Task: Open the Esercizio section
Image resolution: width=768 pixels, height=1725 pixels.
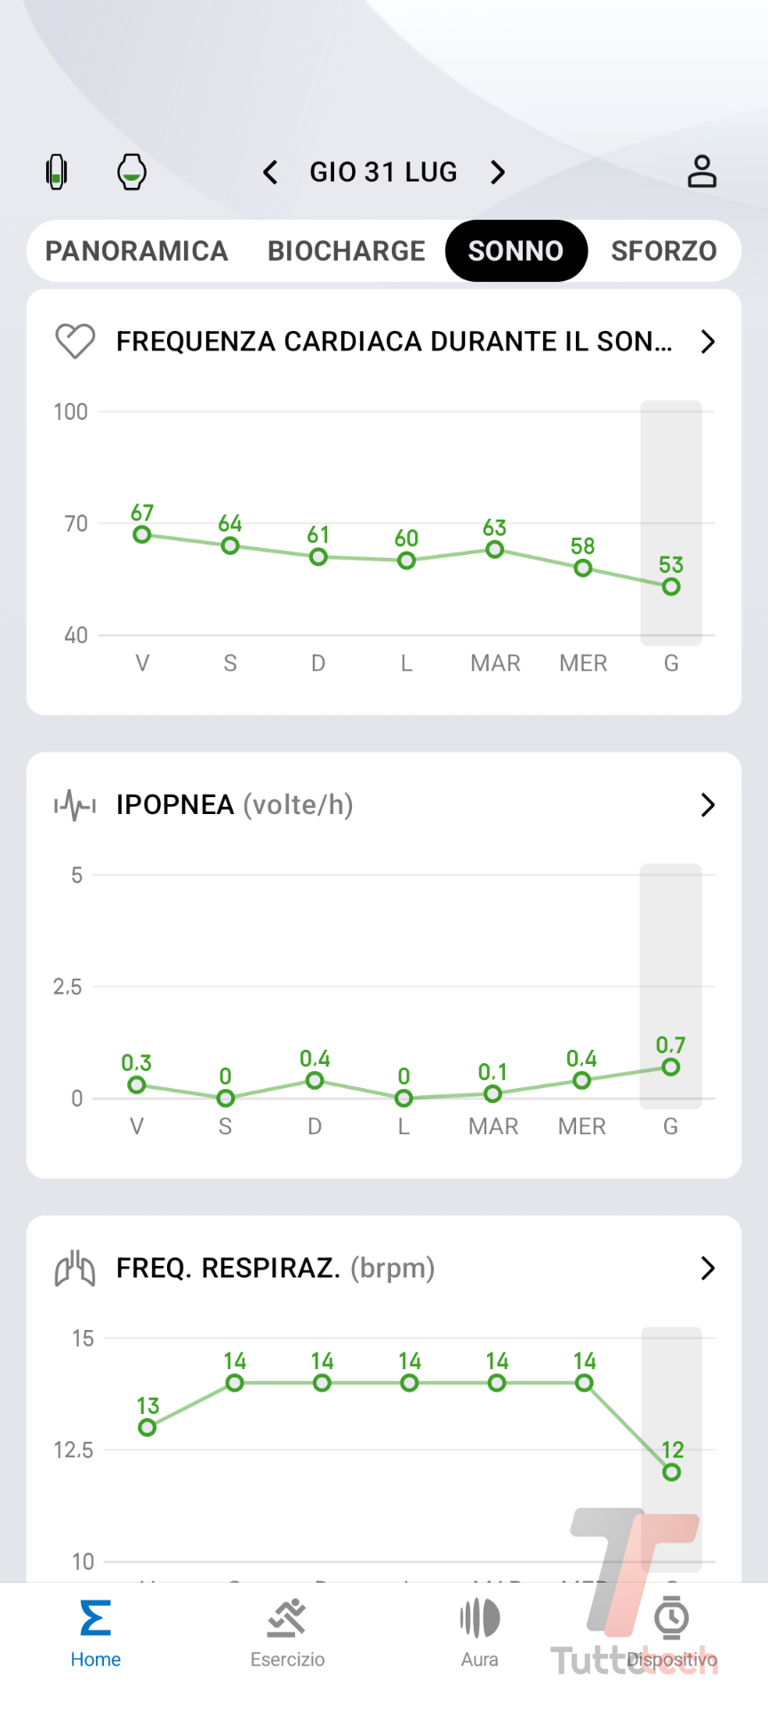Action: (x=287, y=1633)
